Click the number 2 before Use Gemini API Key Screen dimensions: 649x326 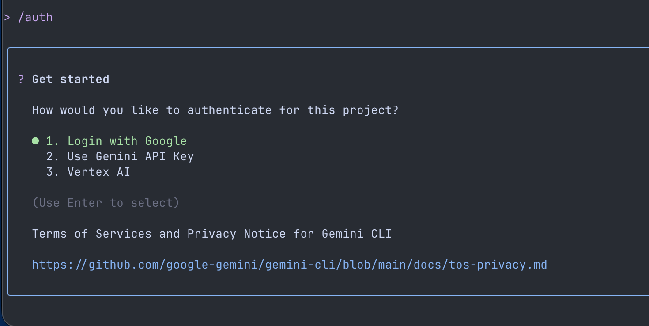point(50,156)
